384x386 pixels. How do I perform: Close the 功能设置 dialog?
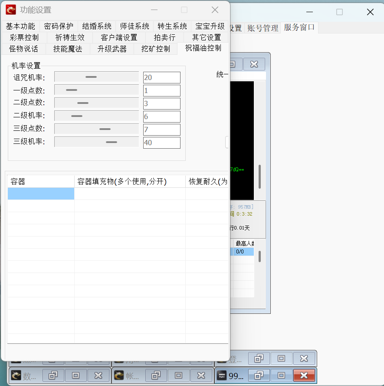pos(215,10)
